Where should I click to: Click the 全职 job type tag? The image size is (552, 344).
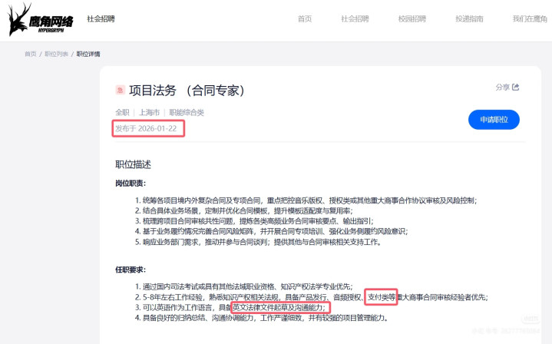(122, 112)
